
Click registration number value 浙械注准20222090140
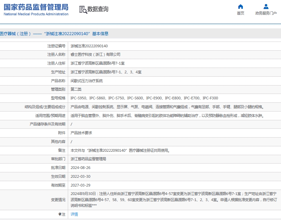[x=89, y=46]
